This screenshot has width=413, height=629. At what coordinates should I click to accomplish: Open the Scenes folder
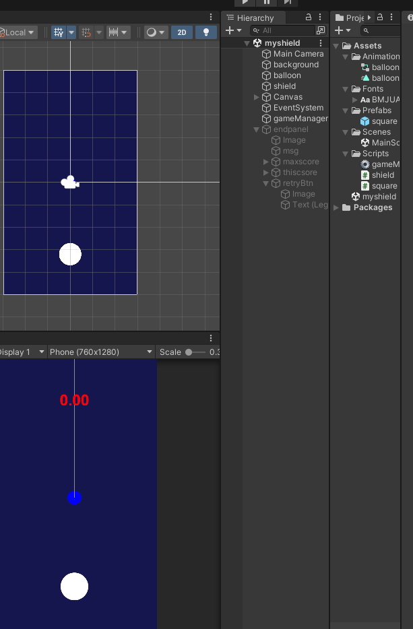[371, 133]
